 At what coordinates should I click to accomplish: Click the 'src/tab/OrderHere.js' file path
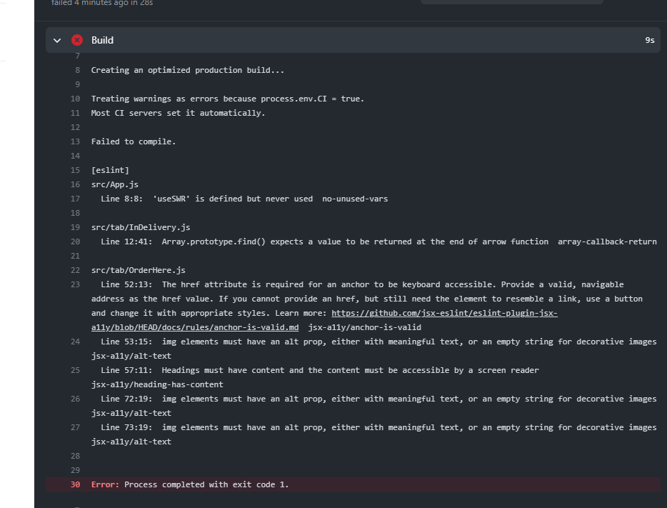pyautogui.click(x=139, y=270)
